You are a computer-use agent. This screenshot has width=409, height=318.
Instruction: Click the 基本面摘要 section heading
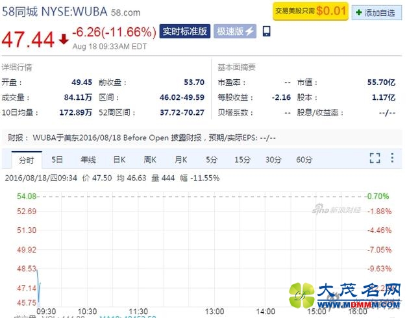(x=236, y=67)
